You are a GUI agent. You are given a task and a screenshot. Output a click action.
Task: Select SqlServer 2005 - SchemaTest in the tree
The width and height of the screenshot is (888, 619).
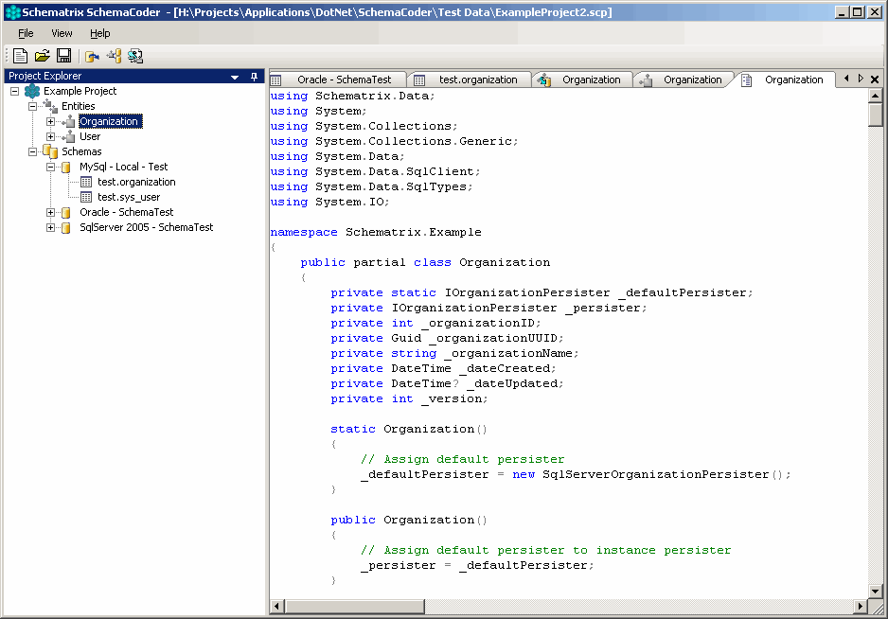[146, 227]
